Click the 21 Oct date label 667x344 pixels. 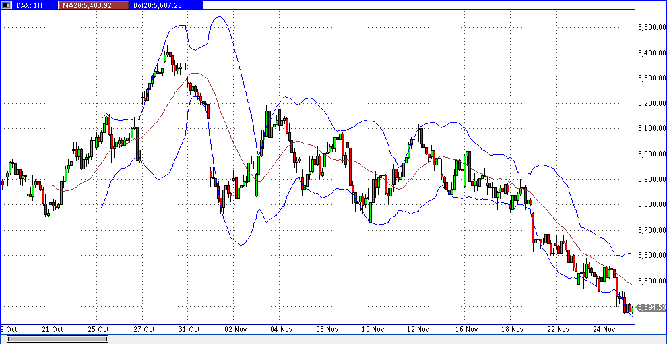(53, 329)
